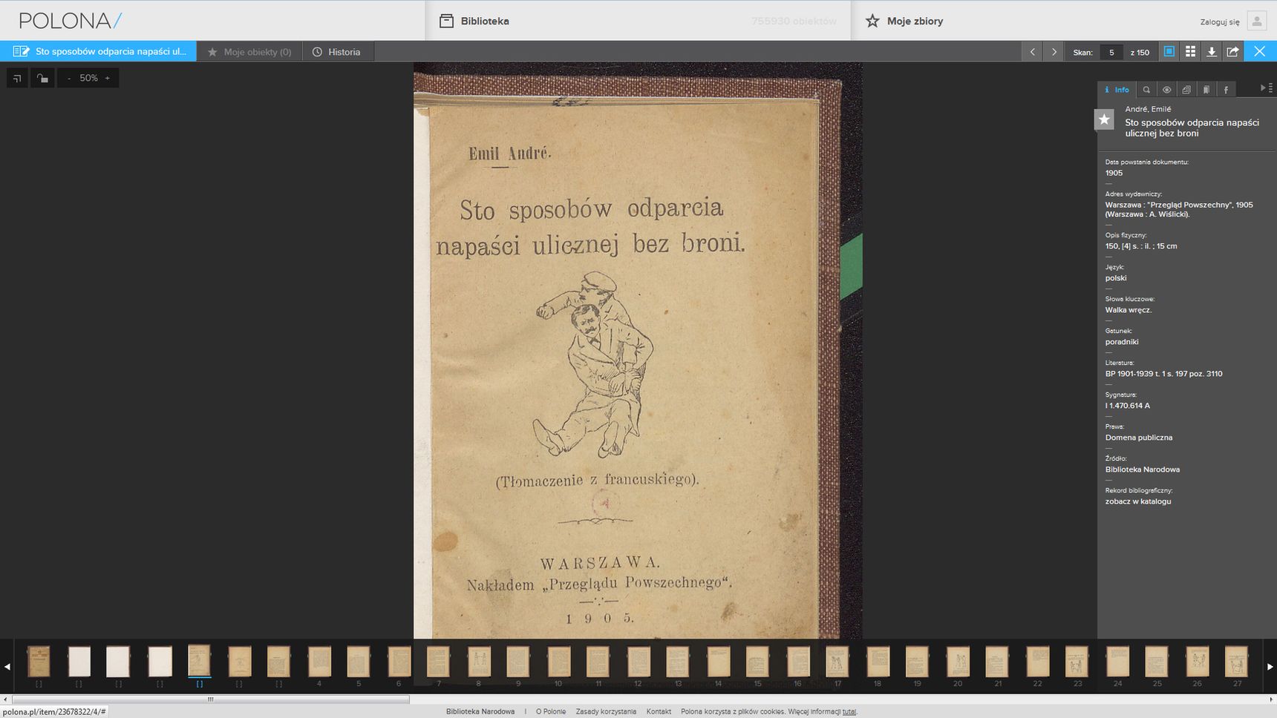Select the page 8 thumbnail
Viewport: 1277px width, 718px height.
coord(479,661)
